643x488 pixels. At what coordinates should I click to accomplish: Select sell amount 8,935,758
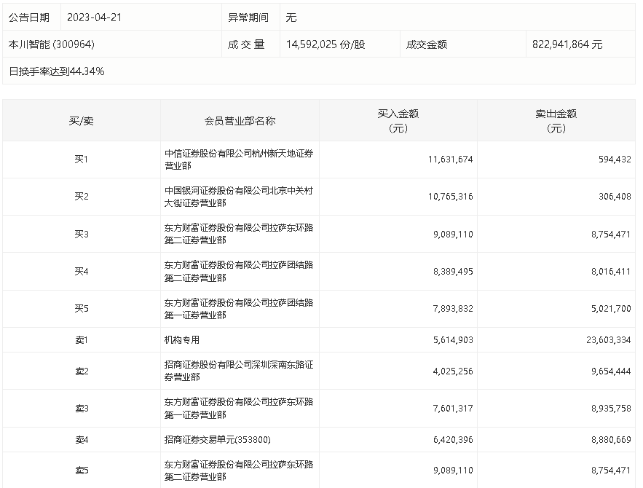tap(611, 409)
